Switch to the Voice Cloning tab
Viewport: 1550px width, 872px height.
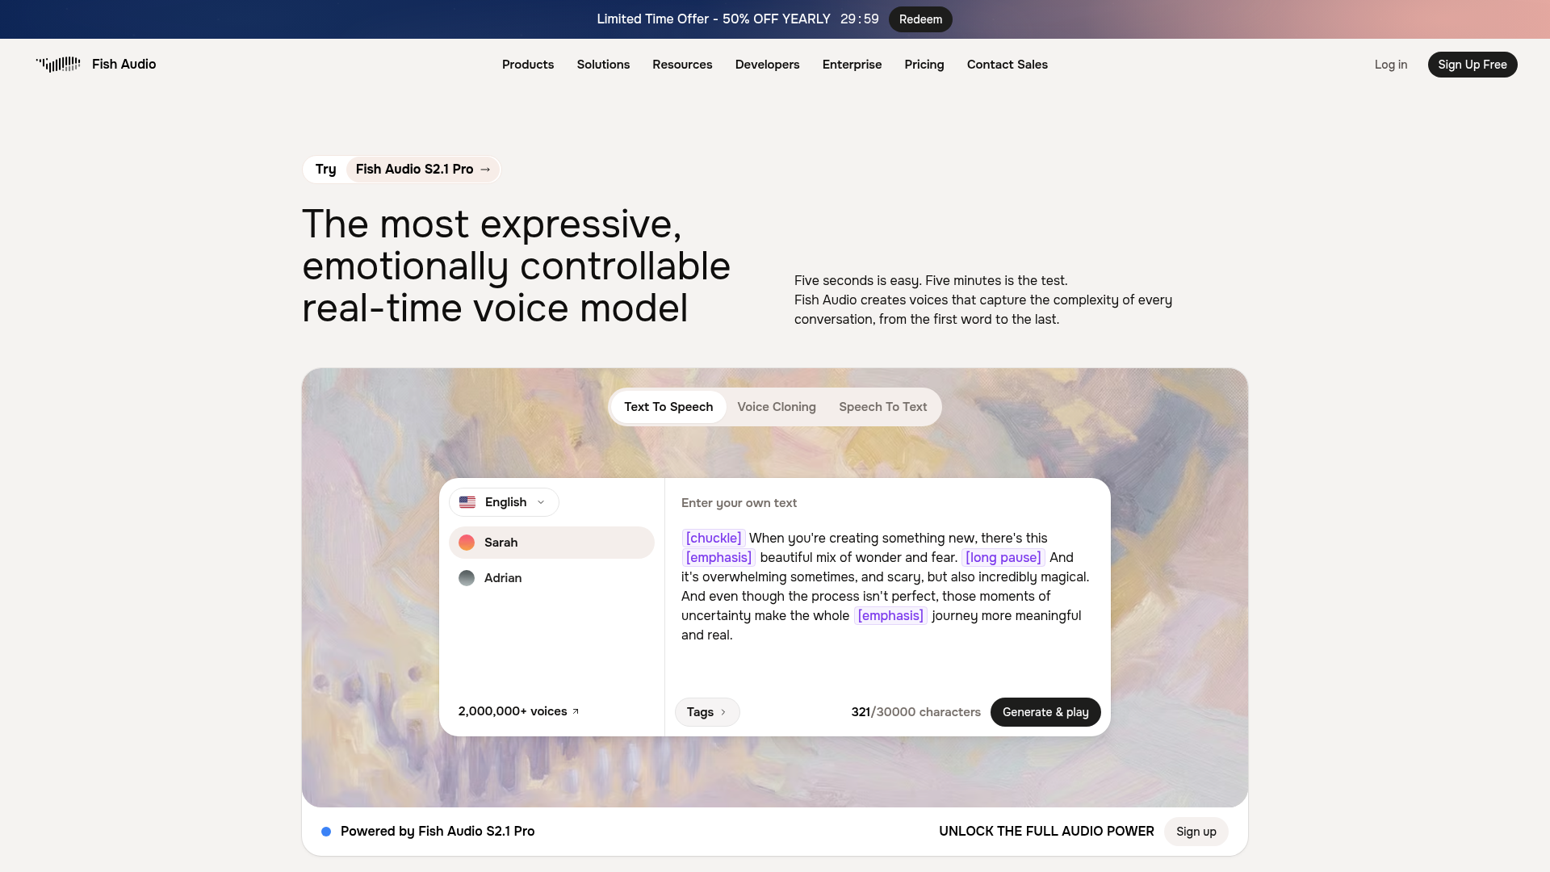777,407
